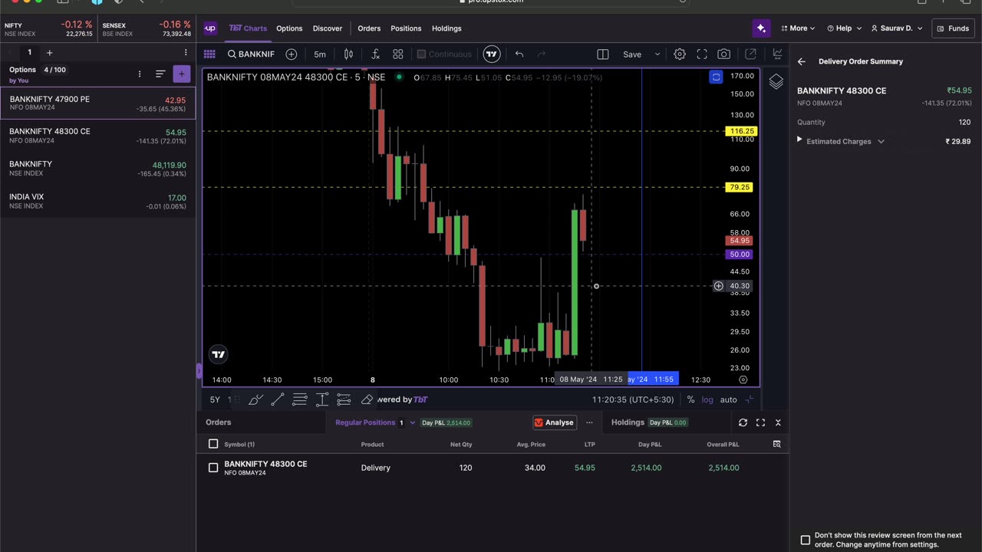Add symbol with purple plus button
The image size is (982, 552).
181,74
